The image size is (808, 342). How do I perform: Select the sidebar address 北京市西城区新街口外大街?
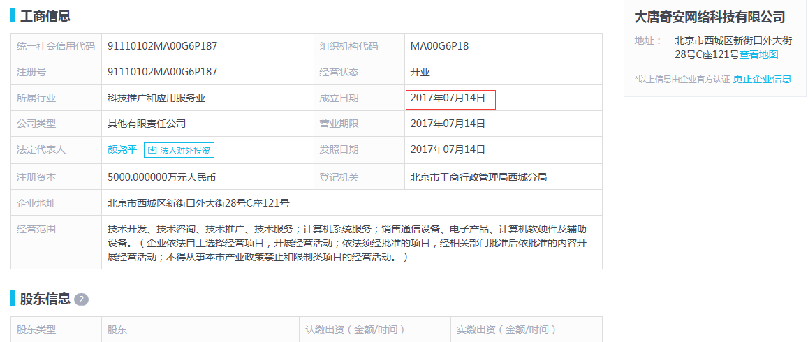pyautogui.click(x=733, y=40)
